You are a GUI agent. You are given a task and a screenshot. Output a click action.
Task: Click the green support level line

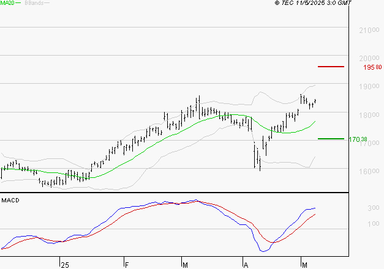pos(331,139)
